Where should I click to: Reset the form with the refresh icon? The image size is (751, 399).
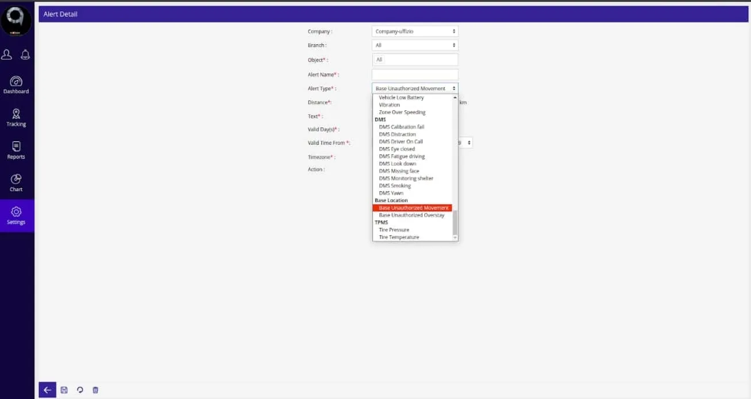point(80,390)
